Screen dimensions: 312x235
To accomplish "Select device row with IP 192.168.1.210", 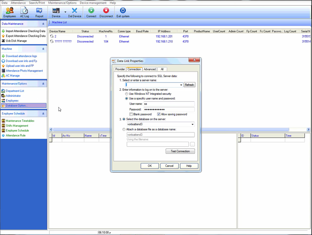I will coord(180,41).
